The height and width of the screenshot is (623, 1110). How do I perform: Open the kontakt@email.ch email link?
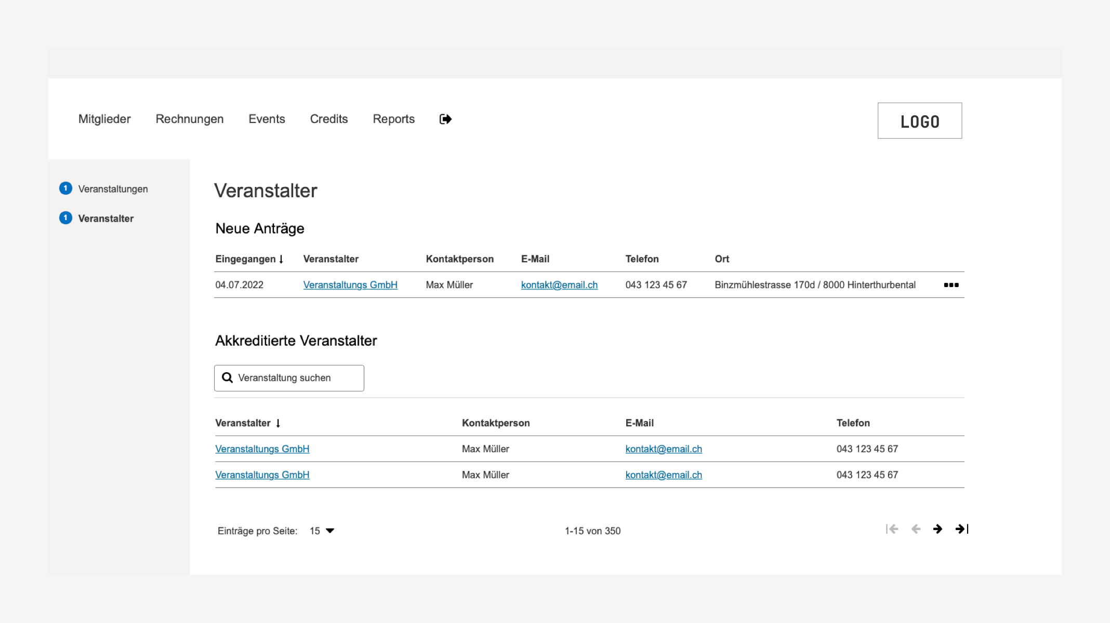point(559,285)
